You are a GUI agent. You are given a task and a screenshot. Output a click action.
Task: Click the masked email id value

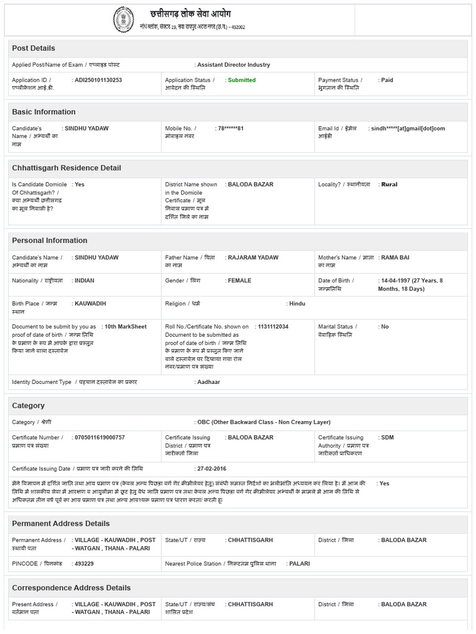408,129
